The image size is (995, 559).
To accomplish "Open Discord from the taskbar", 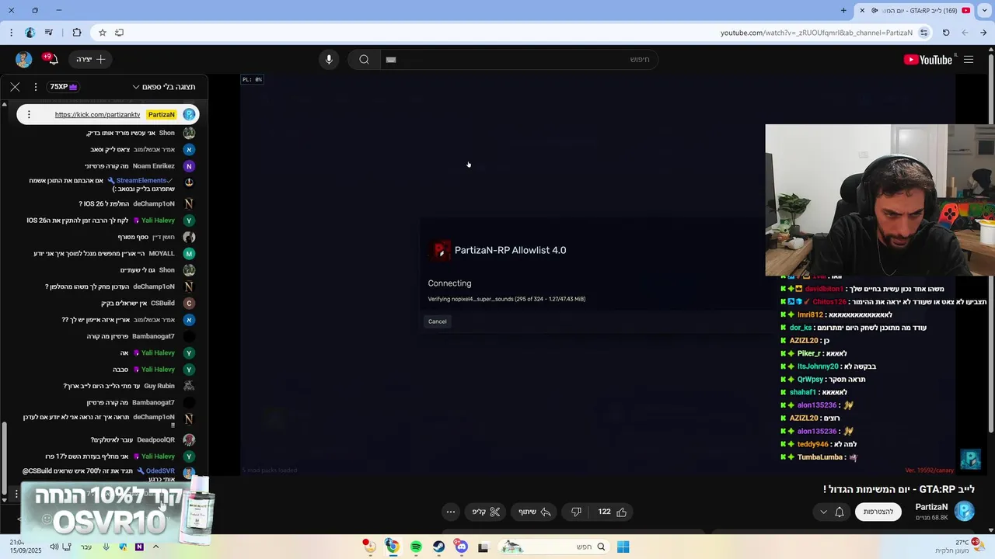I will 462,547.
